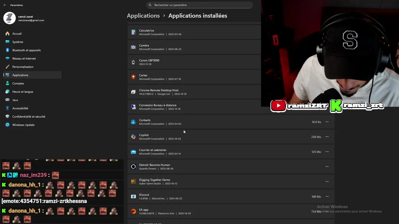Open the Comptes section
Image resolution: width=399 pixels, height=224 pixels.
click(x=32, y=83)
